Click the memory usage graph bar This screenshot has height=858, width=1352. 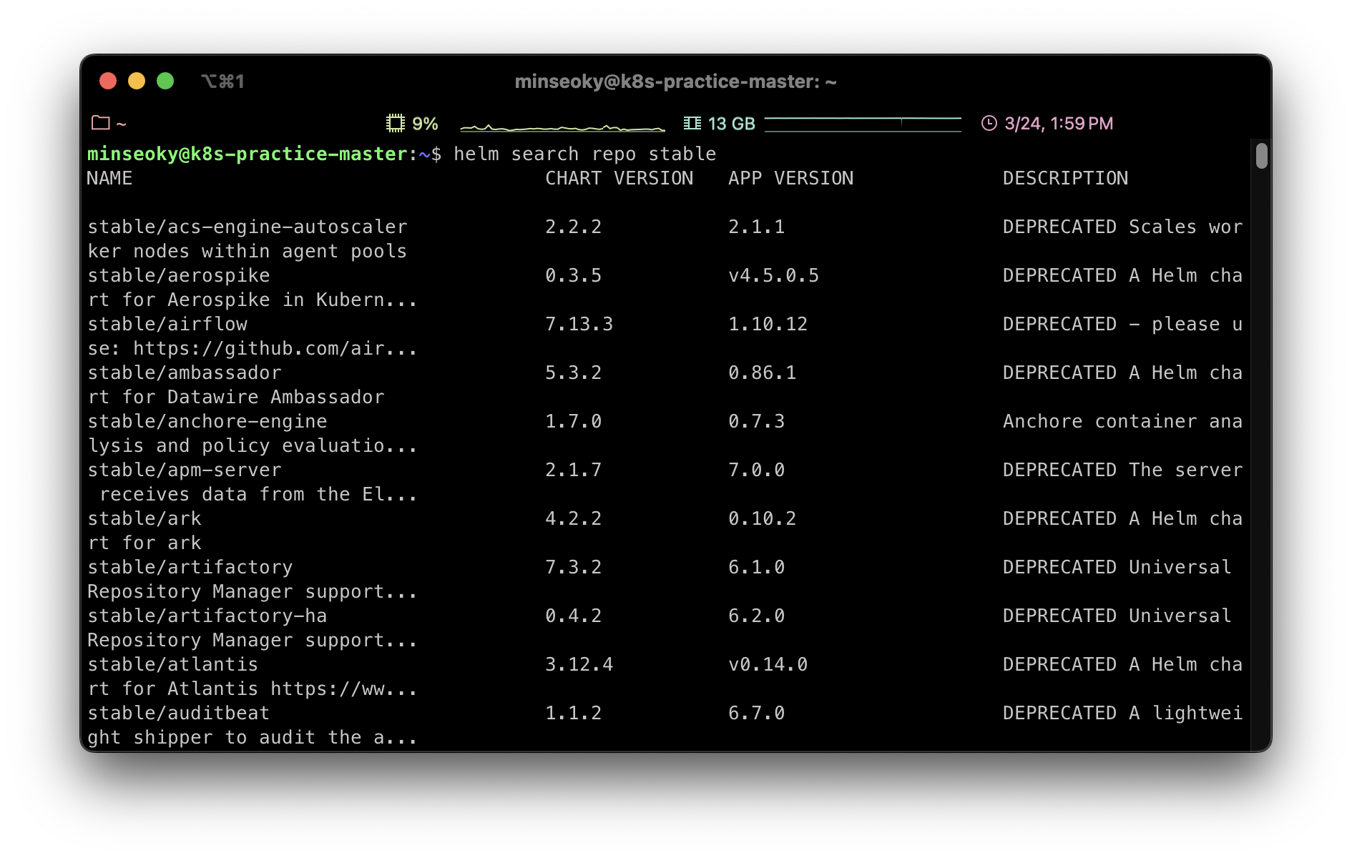(x=862, y=124)
